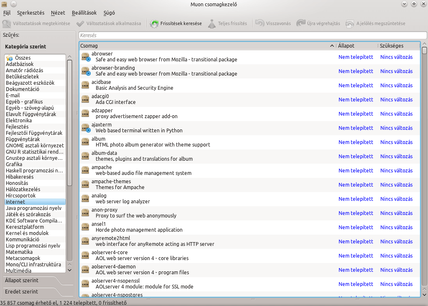Viewport: 428px width, 306px height.
Task: Click the Frissítések keresése toolbar icon
Action: point(154,24)
